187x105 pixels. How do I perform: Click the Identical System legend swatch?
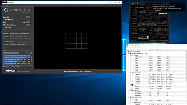point(11,67)
